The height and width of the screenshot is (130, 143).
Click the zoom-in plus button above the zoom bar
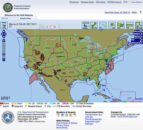point(4,40)
